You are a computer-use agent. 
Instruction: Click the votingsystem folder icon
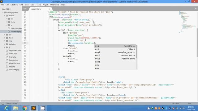[x=5, y=12]
